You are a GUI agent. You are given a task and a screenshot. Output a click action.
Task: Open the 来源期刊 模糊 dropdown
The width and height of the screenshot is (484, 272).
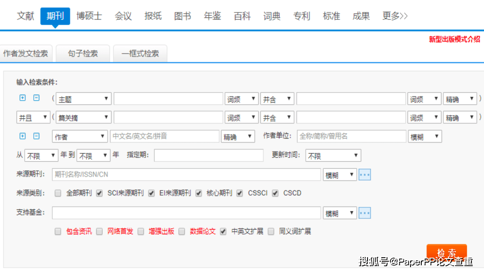coord(340,175)
